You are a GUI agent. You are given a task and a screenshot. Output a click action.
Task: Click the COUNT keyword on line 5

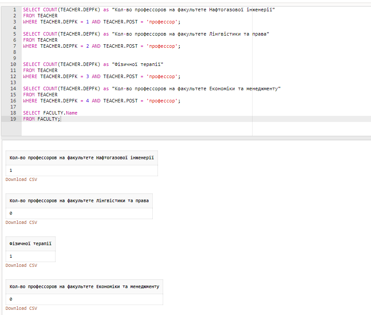click(50, 34)
